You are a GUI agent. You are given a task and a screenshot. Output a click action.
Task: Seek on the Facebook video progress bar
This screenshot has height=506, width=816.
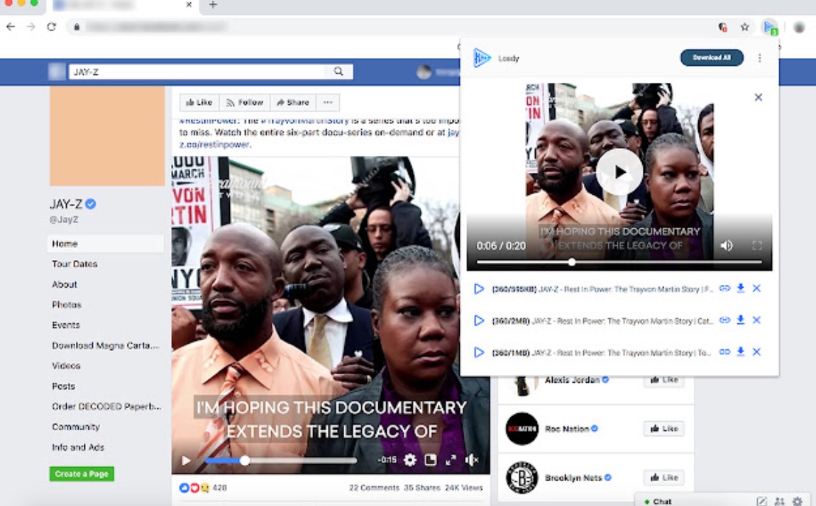281,460
